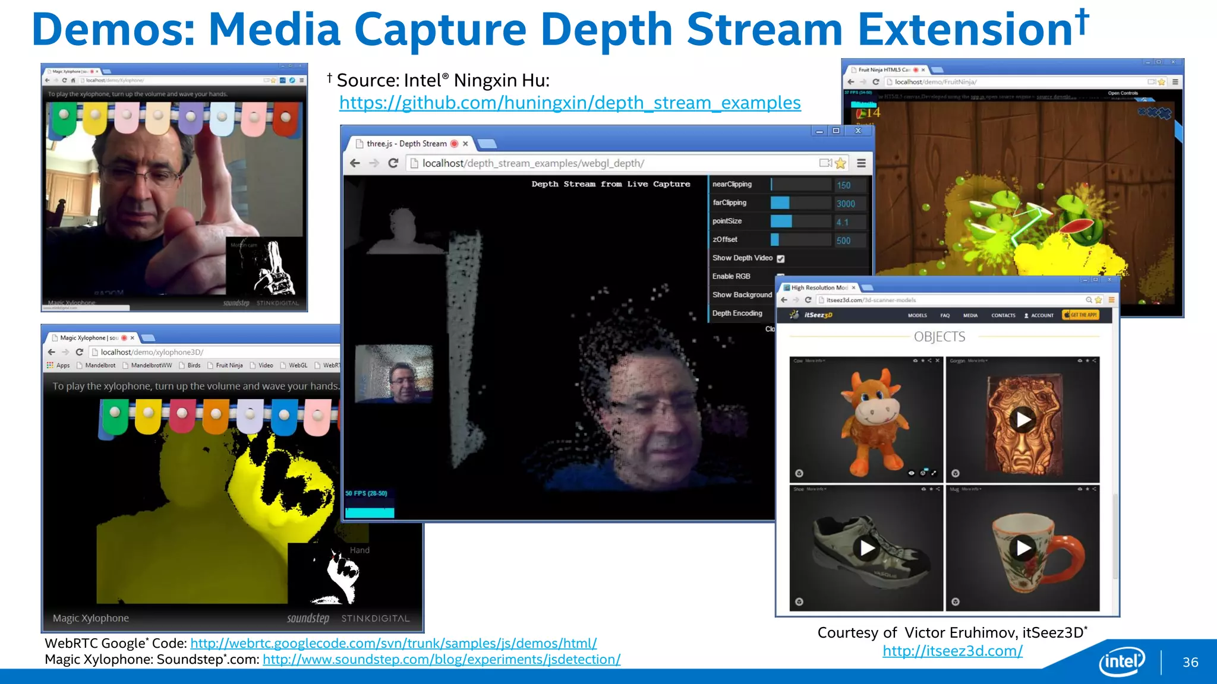Open Birds bookmark in bookmarks bar
1217x684 pixels.
(190, 365)
